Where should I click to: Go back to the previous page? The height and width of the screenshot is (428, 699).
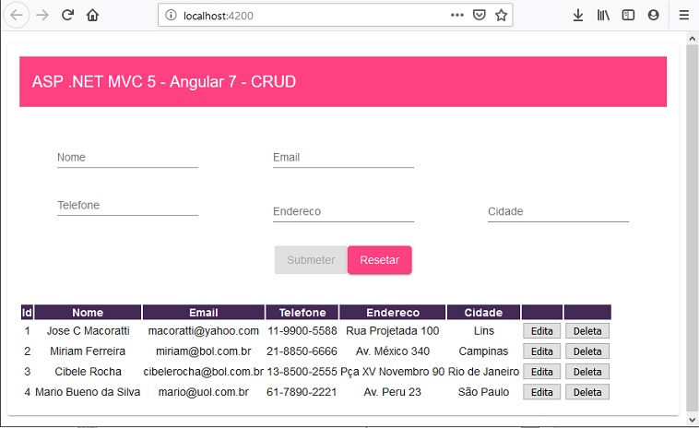[17, 15]
